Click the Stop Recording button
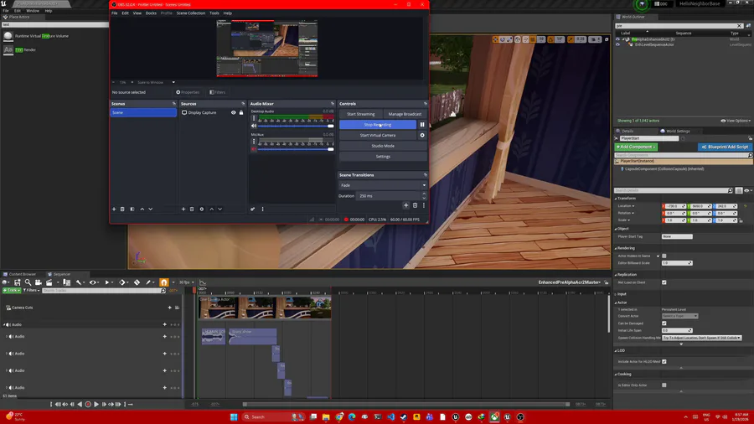This screenshot has height=424, width=754. coord(377,125)
